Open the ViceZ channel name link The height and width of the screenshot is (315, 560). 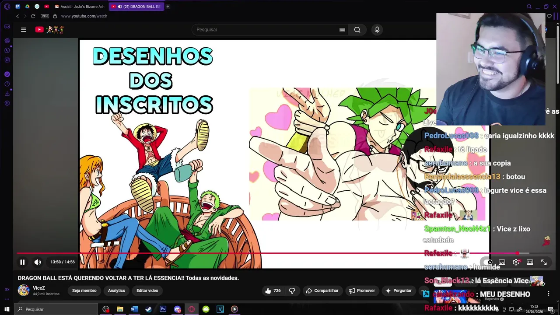(x=39, y=288)
